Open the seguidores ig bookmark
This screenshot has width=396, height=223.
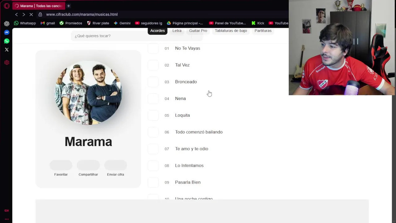tap(148, 23)
